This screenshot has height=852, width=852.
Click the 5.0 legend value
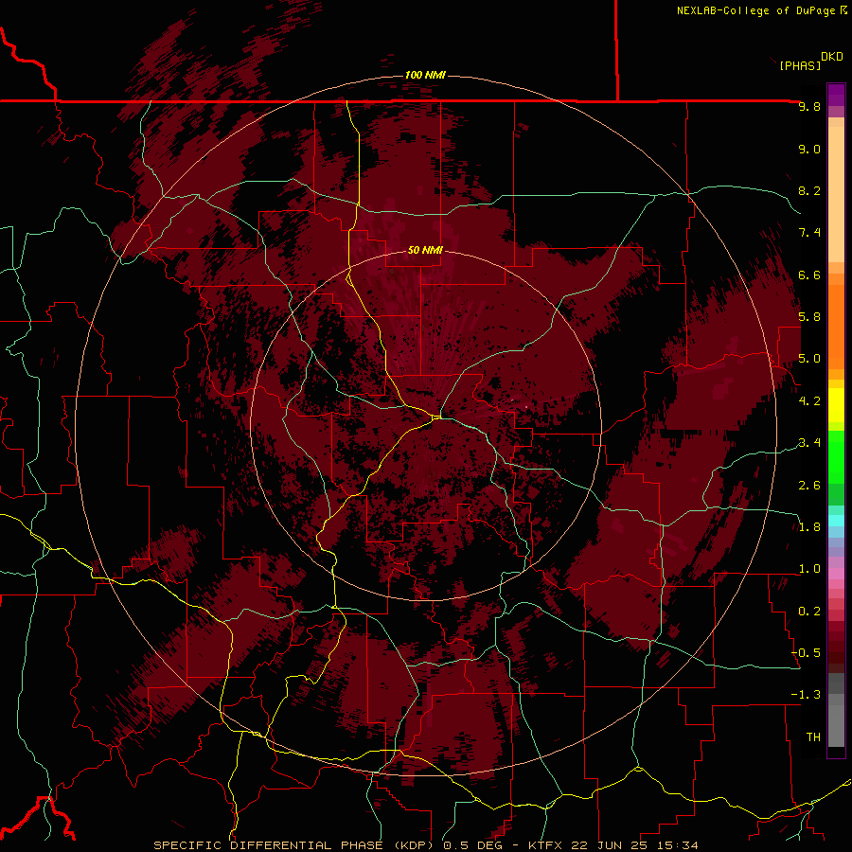tap(809, 359)
